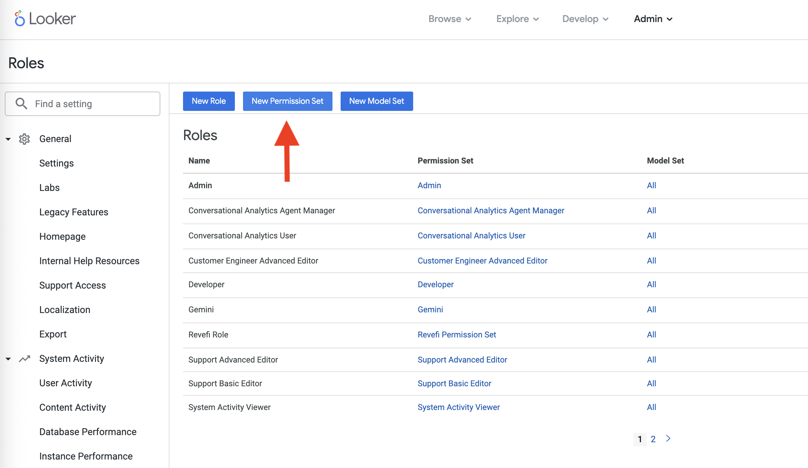Viewport: 808px width, 468px height.
Task: Collapse the General section triangle
Action: point(8,139)
